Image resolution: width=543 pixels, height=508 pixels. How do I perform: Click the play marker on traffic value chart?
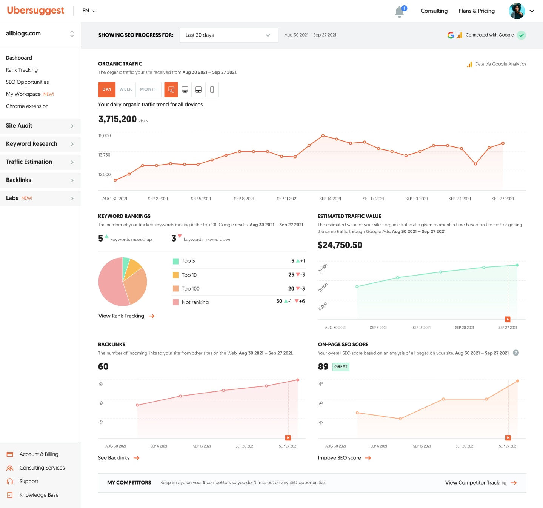tap(508, 319)
